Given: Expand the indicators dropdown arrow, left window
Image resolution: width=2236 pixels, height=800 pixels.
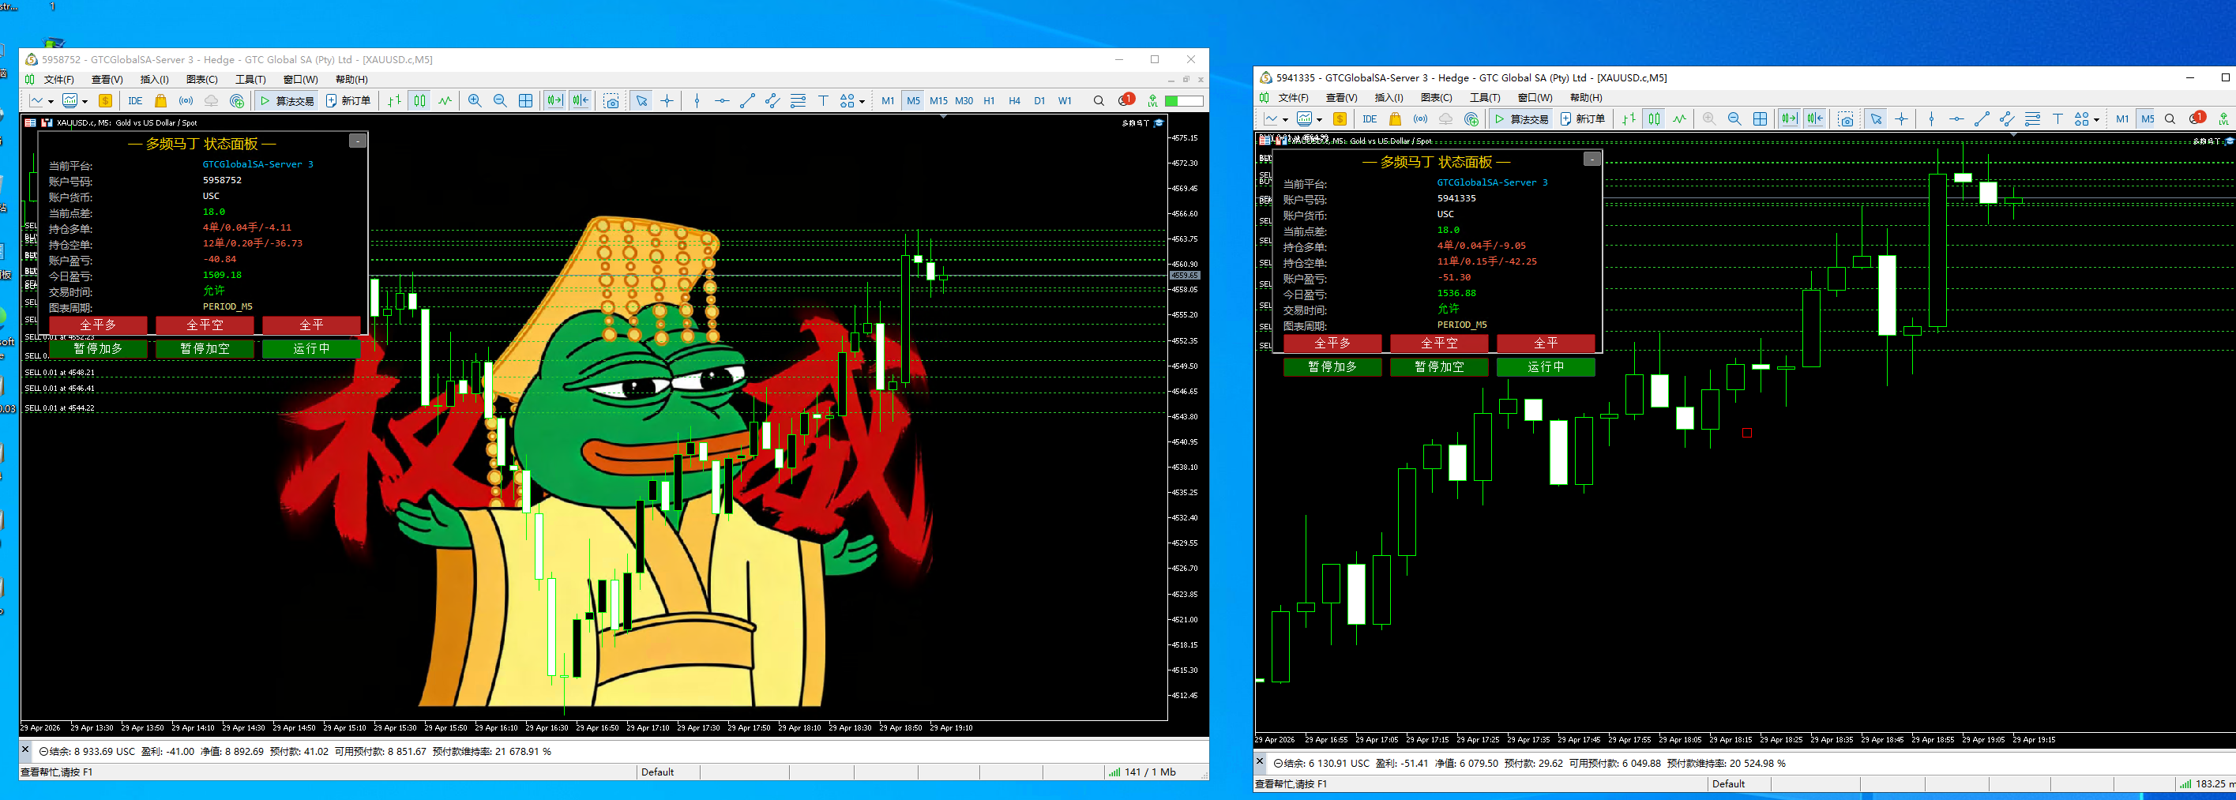Looking at the screenshot, I should 85,102.
